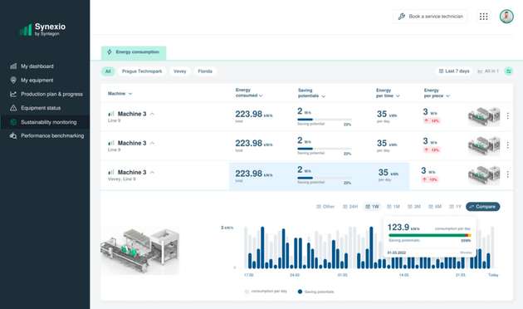Screen dimensions: 523x309
Task: Expand the second Machine 3 Line 9 row chevron
Action: (x=153, y=143)
